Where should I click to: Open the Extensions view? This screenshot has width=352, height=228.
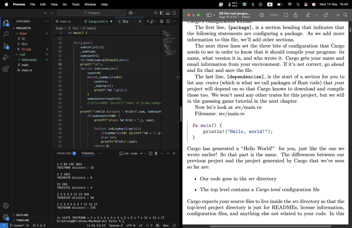pos(5,68)
